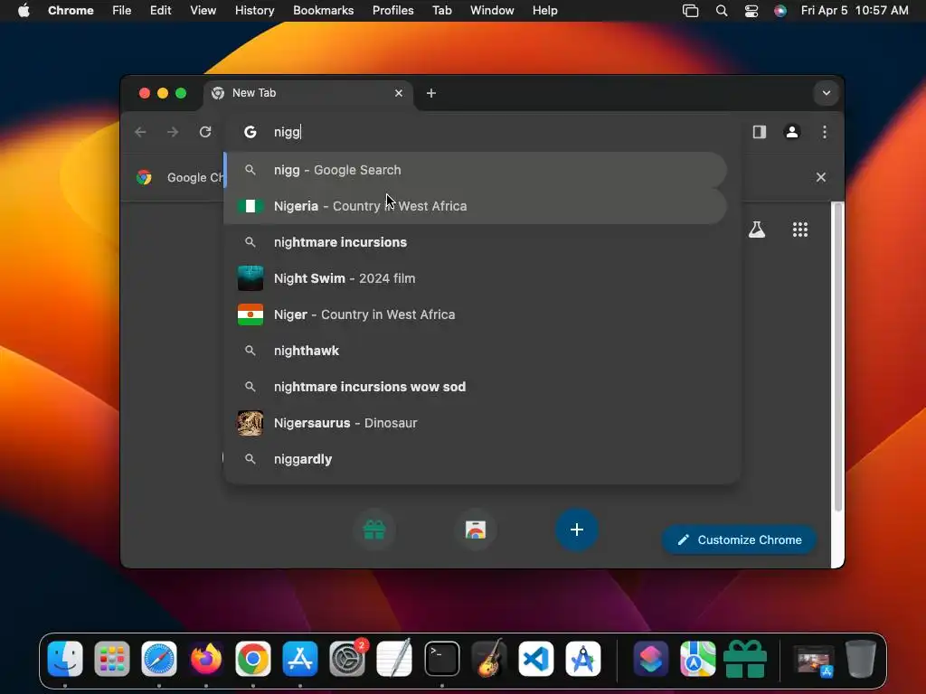Click the back navigation arrow
The image size is (926, 694).
140,132
